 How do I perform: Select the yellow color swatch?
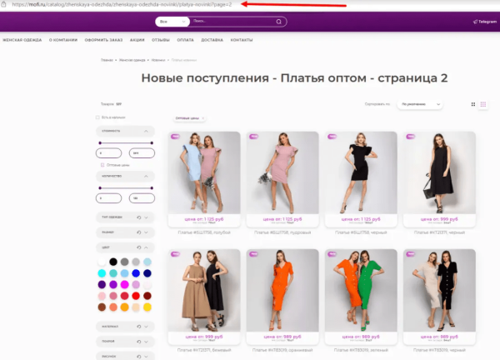147,307
